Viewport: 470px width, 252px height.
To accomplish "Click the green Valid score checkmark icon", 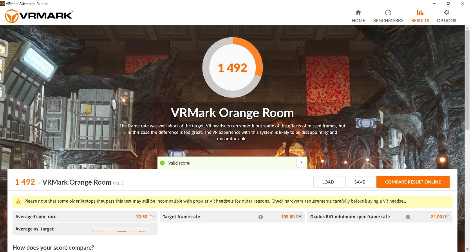I will tap(163, 163).
